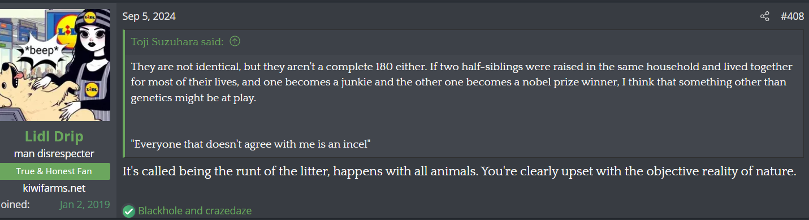The width and height of the screenshot is (809, 220).
Task: Open the #408 post permalink
Action: (x=792, y=16)
